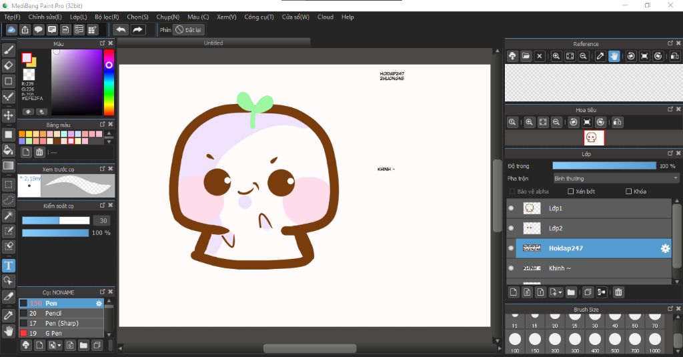Image resolution: width=683 pixels, height=357 pixels.
Task: Choose the Bucket fill tool
Action: [9, 149]
